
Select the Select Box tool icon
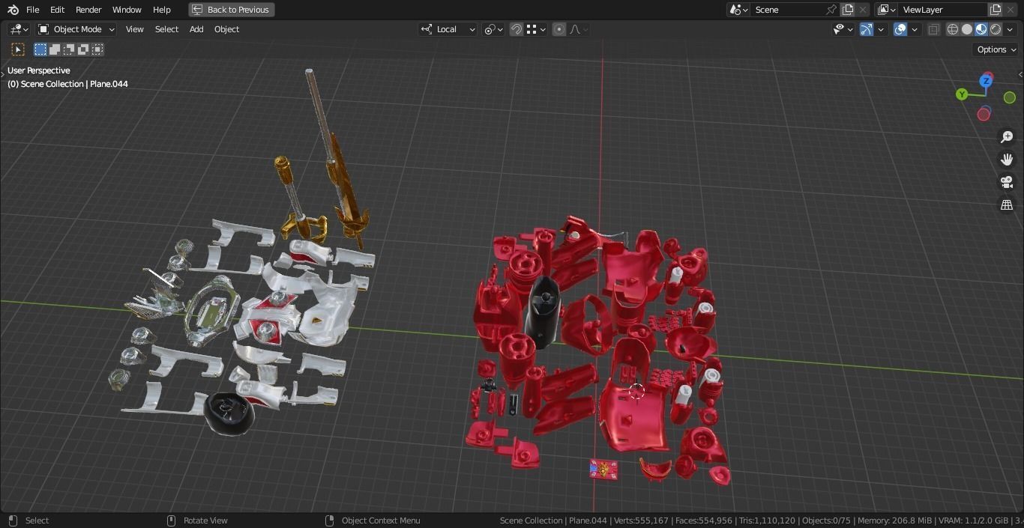coord(18,49)
